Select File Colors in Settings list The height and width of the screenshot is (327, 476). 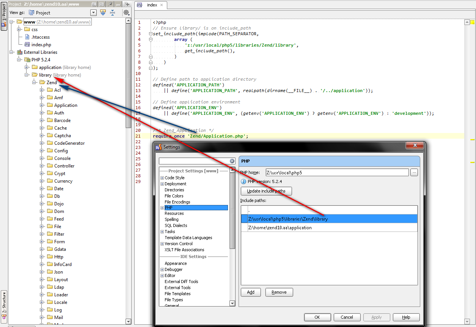pos(174,196)
